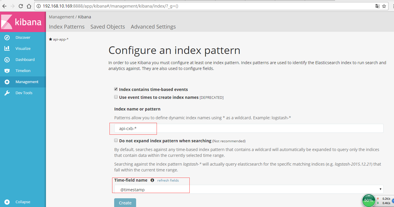Image resolution: width=394 pixels, height=207 pixels.
Task: Open Visualize in the sidebar
Action: pos(23,49)
